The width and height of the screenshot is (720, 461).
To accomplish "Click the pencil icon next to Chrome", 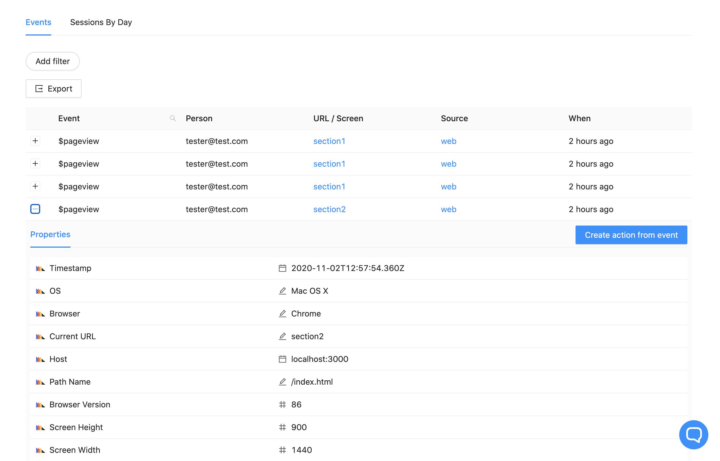I will (282, 314).
